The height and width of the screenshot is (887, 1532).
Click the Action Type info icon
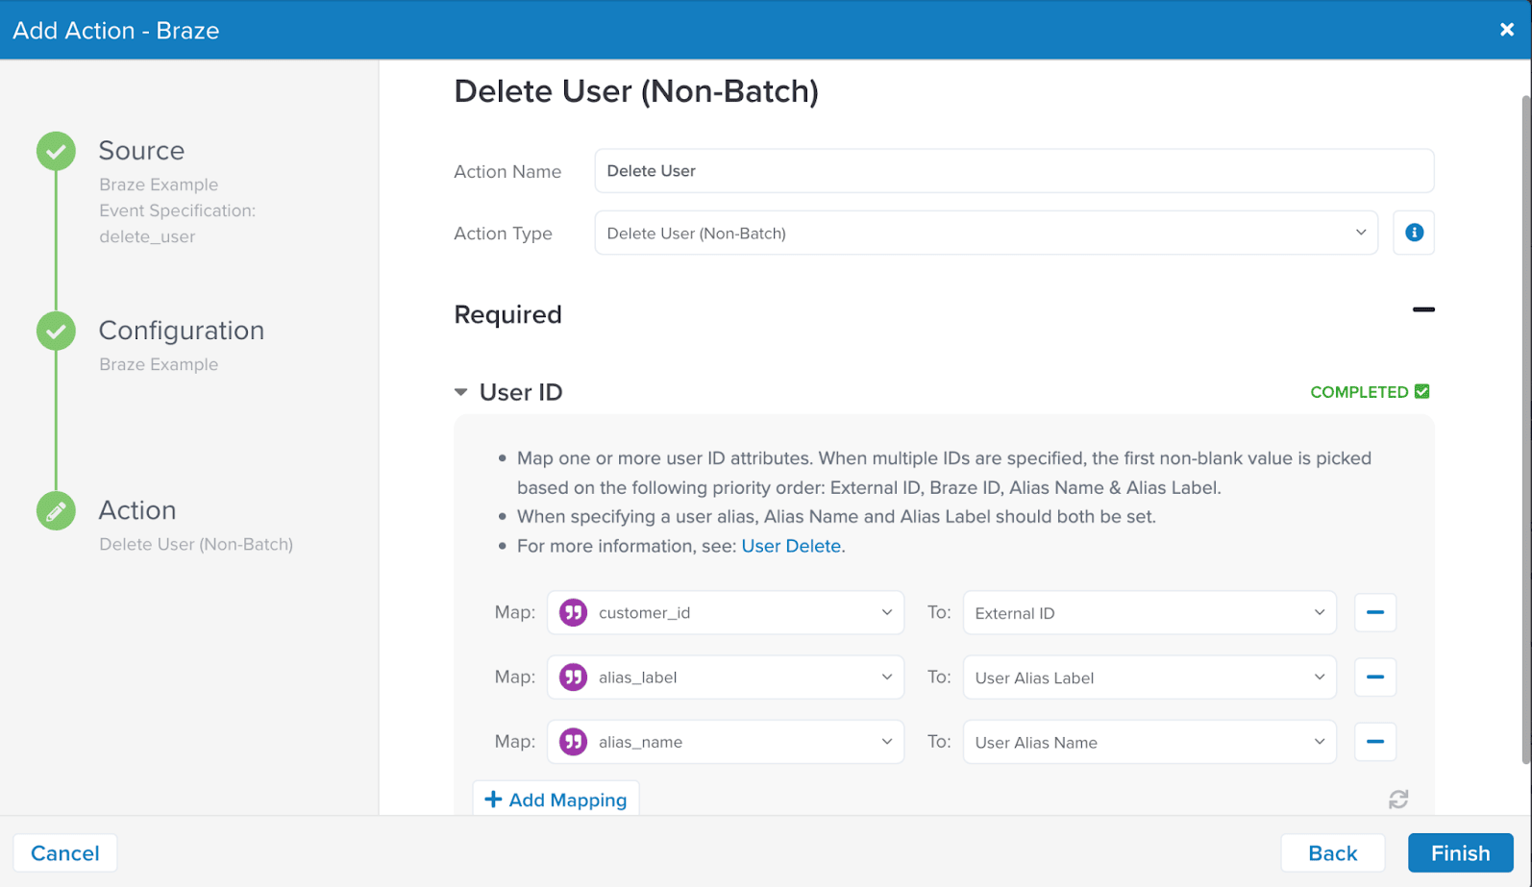coord(1413,233)
